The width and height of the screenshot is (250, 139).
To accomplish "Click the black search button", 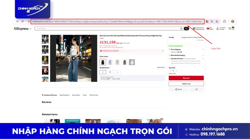I will tap(186, 28).
